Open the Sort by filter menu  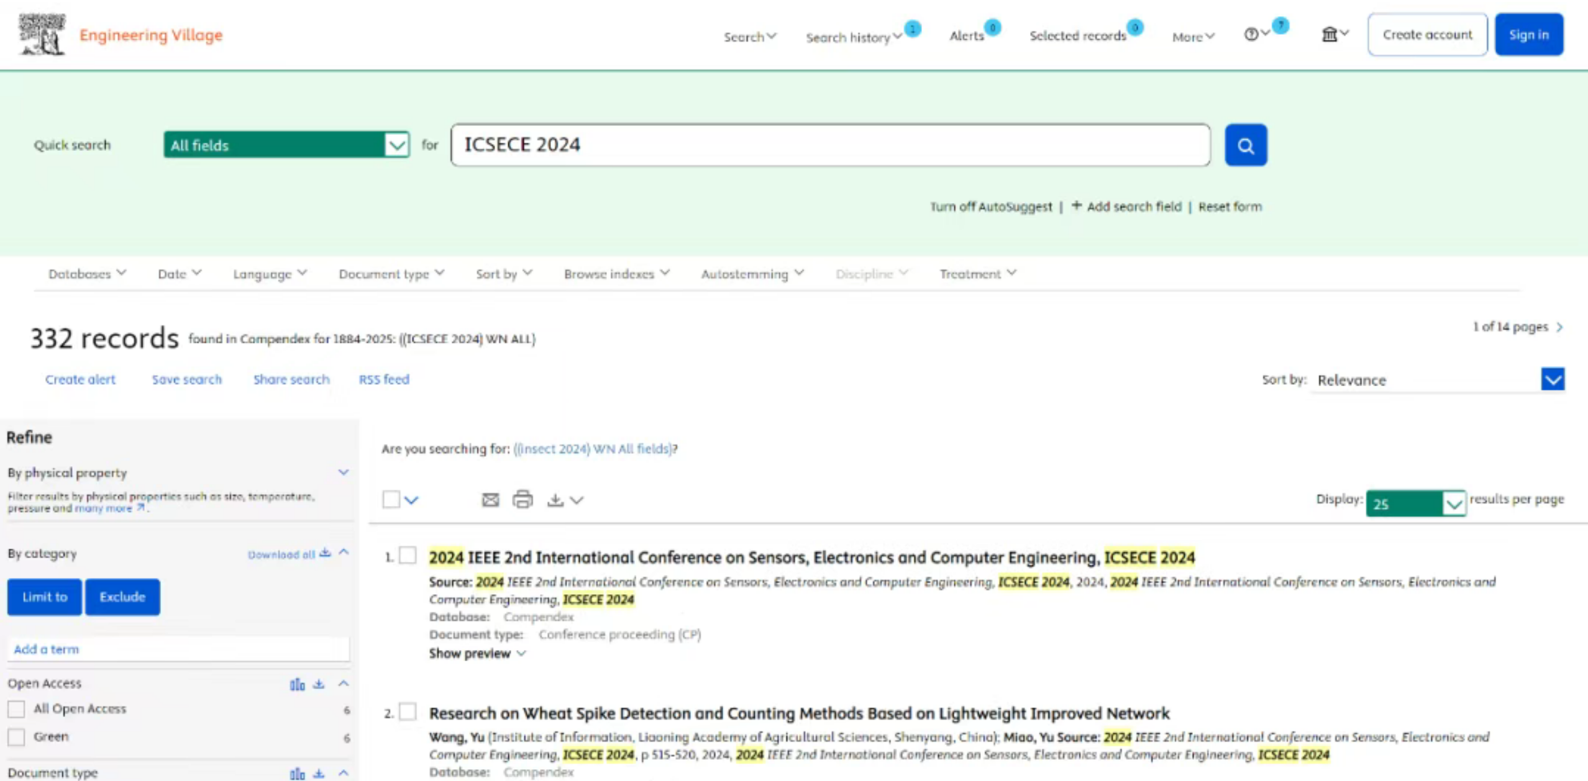point(504,274)
